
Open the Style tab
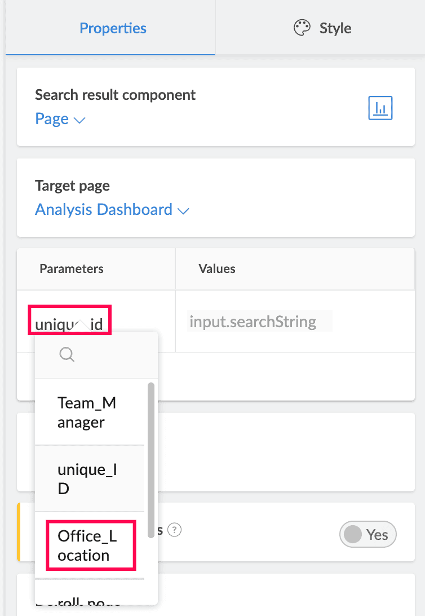(x=323, y=28)
